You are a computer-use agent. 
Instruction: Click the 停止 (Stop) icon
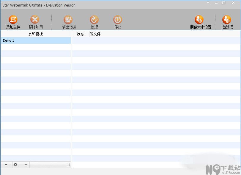(x=118, y=20)
